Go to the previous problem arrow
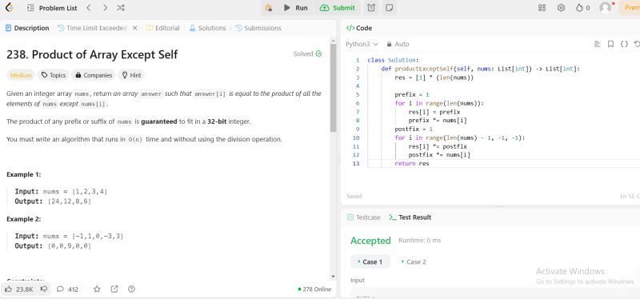 click(x=89, y=8)
